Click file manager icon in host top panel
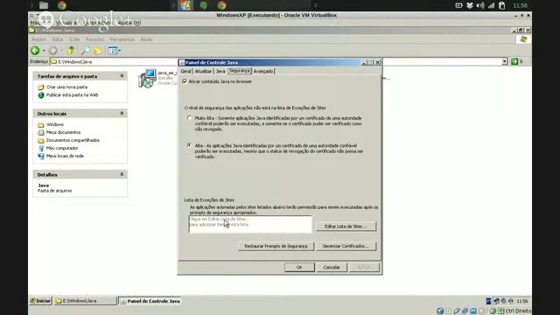This screenshot has width=560, height=315. [x=44, y=5]
